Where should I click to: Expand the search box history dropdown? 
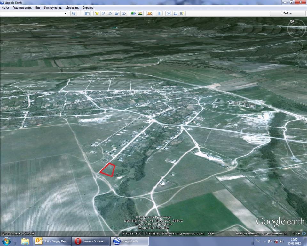(65, 13)
